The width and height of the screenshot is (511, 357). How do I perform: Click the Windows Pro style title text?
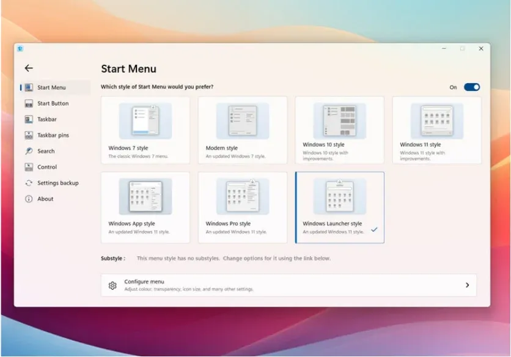pyautogui.click(x=228, y=224)
